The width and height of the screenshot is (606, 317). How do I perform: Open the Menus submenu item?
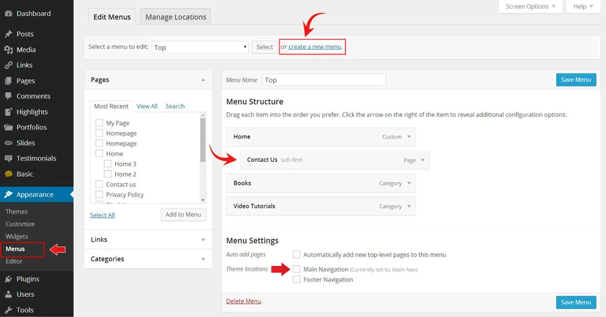tap(15, 248)
